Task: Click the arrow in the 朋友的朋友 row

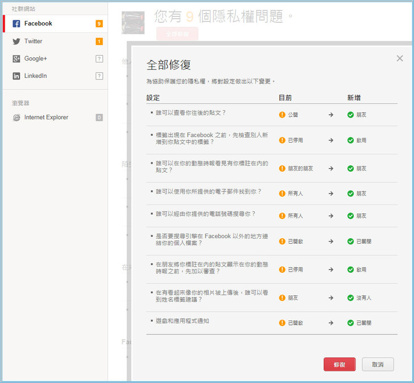Action: click(x=331, y=169)
